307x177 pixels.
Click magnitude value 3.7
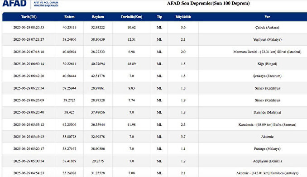[183, 137]
